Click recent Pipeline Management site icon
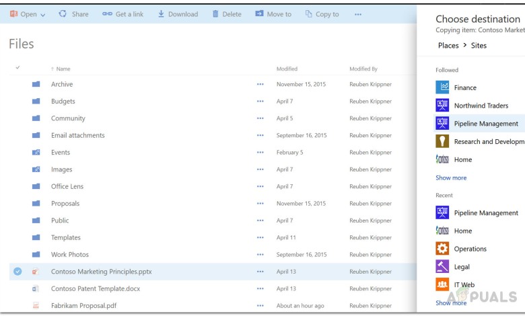This screenshot has width=525, height=316. point(442,212)
